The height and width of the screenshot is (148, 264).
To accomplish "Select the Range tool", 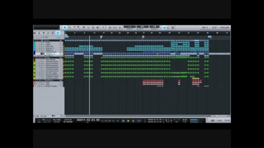I will point(70,28).
